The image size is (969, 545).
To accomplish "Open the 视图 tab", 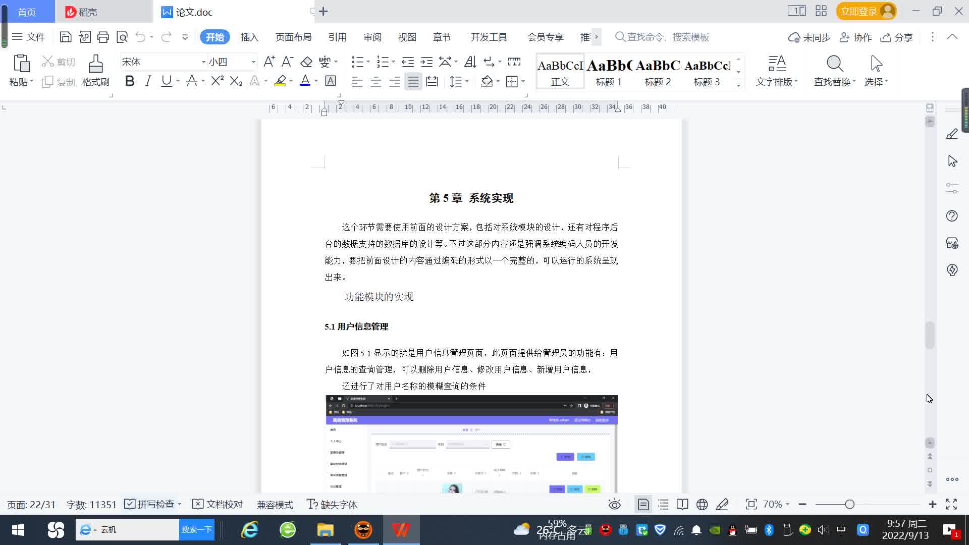I will [407, 37].
